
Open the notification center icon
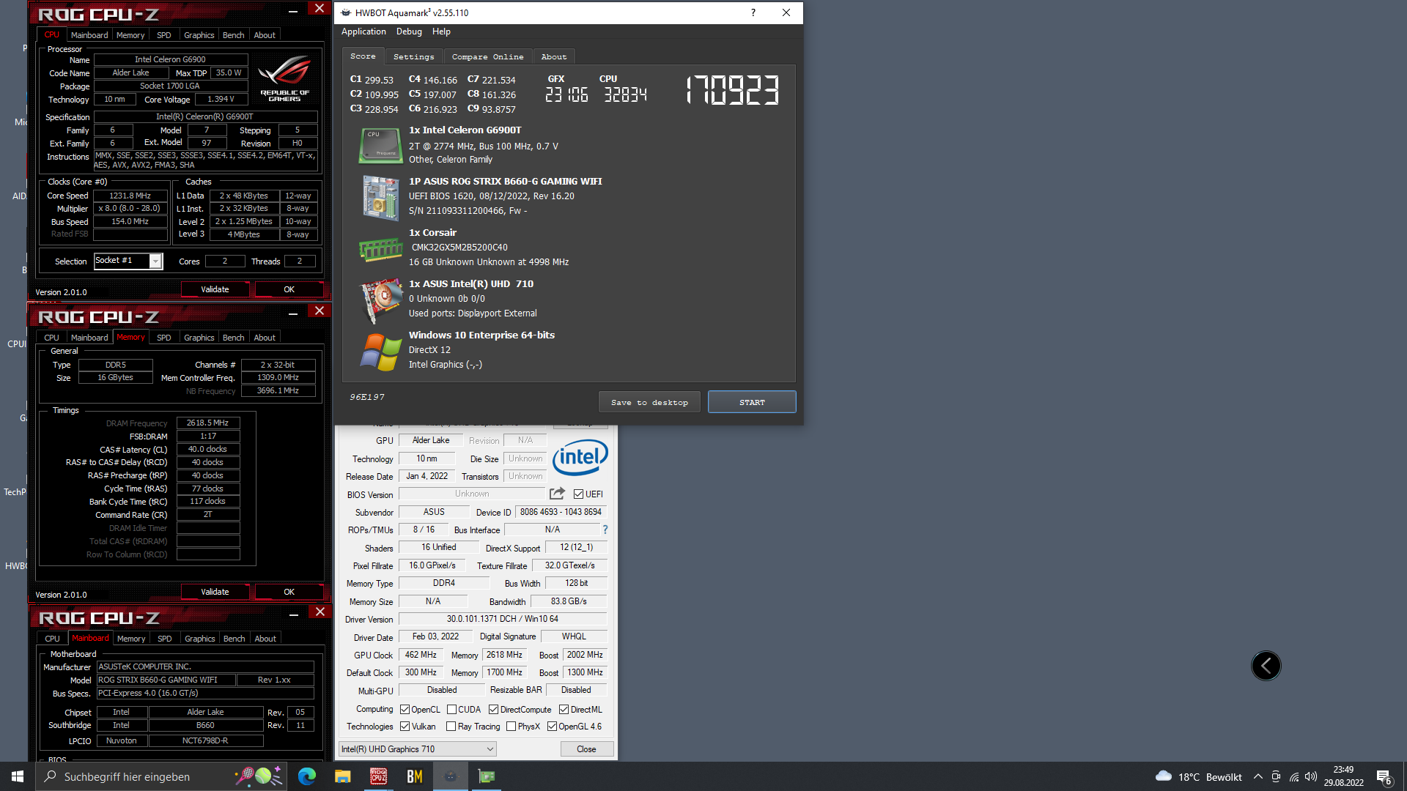tap(1384, 777)
